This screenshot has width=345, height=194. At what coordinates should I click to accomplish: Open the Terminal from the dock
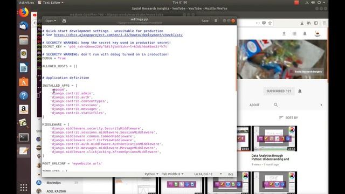(24, 137)
